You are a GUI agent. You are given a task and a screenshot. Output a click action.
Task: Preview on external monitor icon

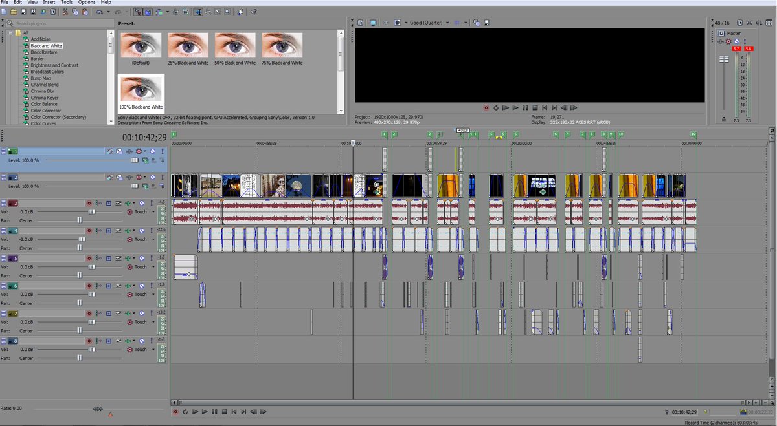pyautogui.click(x=373, y=23)
